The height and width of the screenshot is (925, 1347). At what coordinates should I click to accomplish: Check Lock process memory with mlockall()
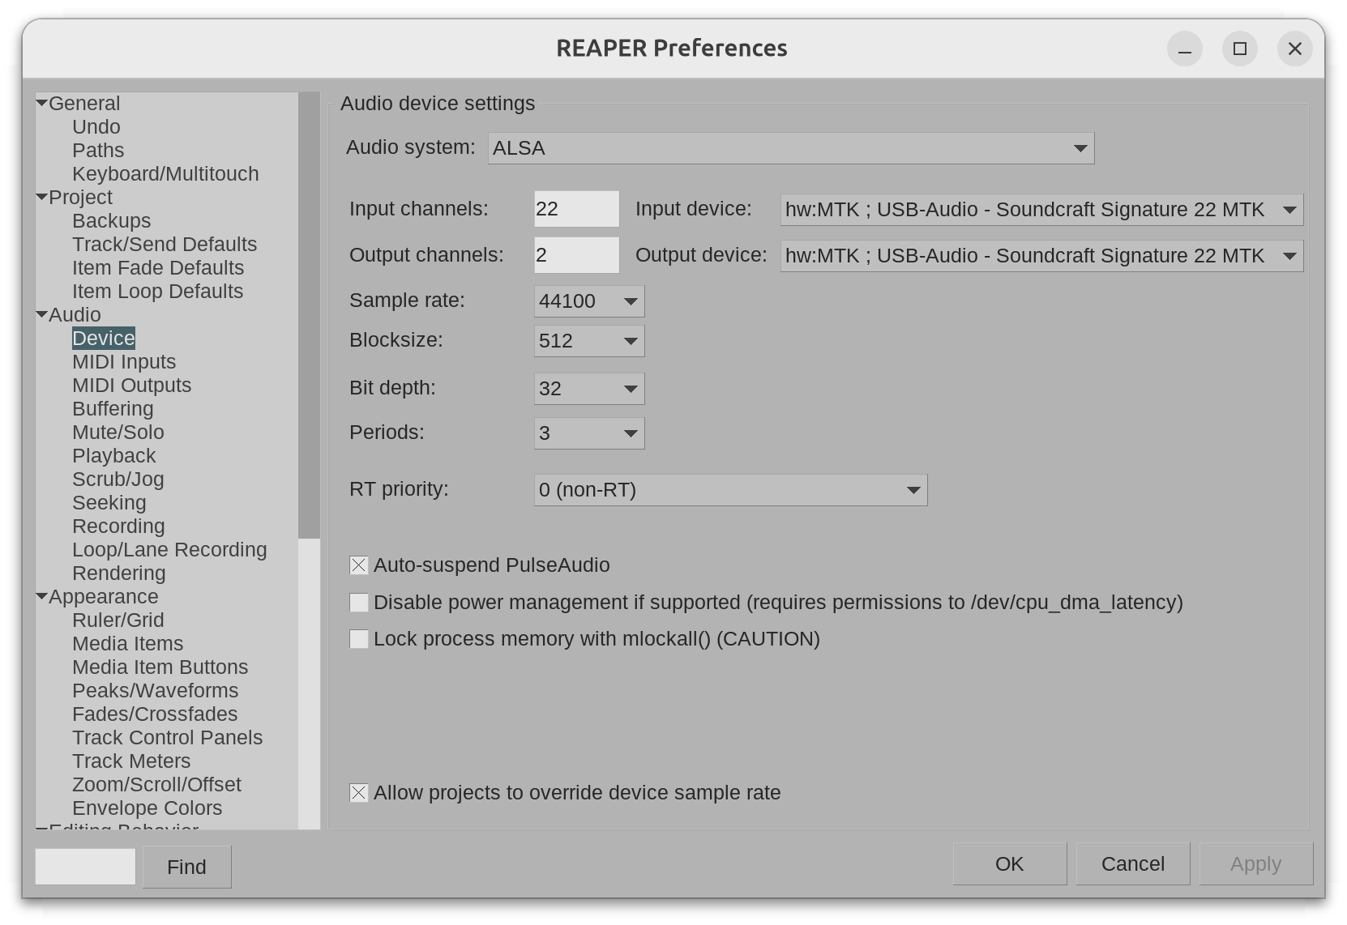coord(359,639)
